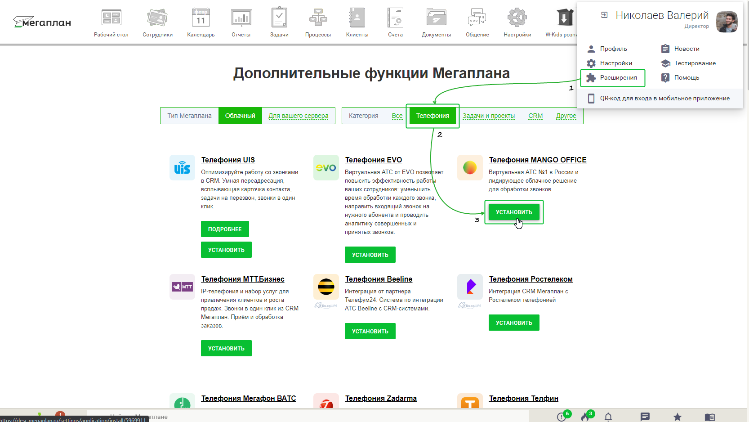Click Установить for Телефония МТТ.Бизнес
This screenshot has height=422, width=749.
[x=226, y=348]
